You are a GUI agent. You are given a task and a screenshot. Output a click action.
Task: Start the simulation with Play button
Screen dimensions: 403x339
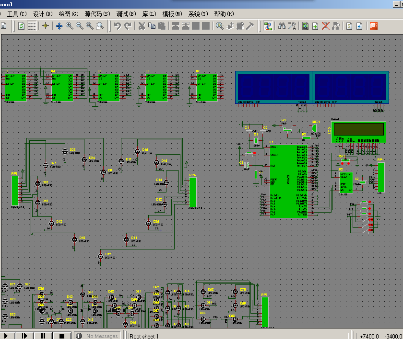(x=6, y=336)
